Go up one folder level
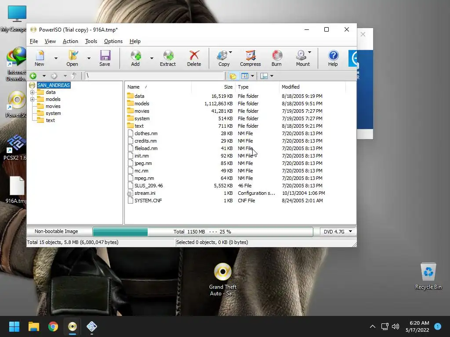Viewport: 450px width, 337px height. [74, 75]
